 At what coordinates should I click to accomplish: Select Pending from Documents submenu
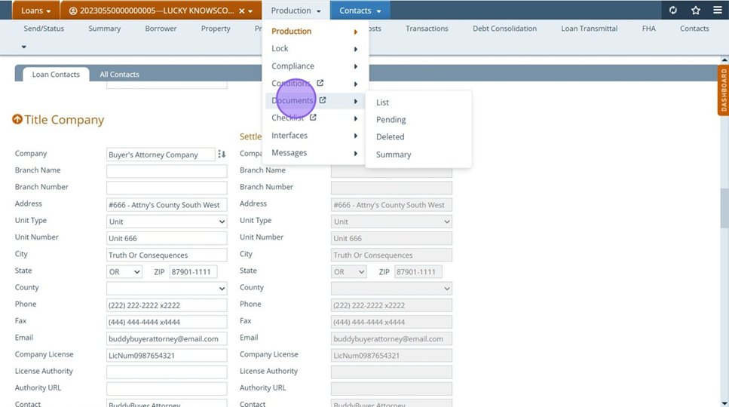coord(391,120)
